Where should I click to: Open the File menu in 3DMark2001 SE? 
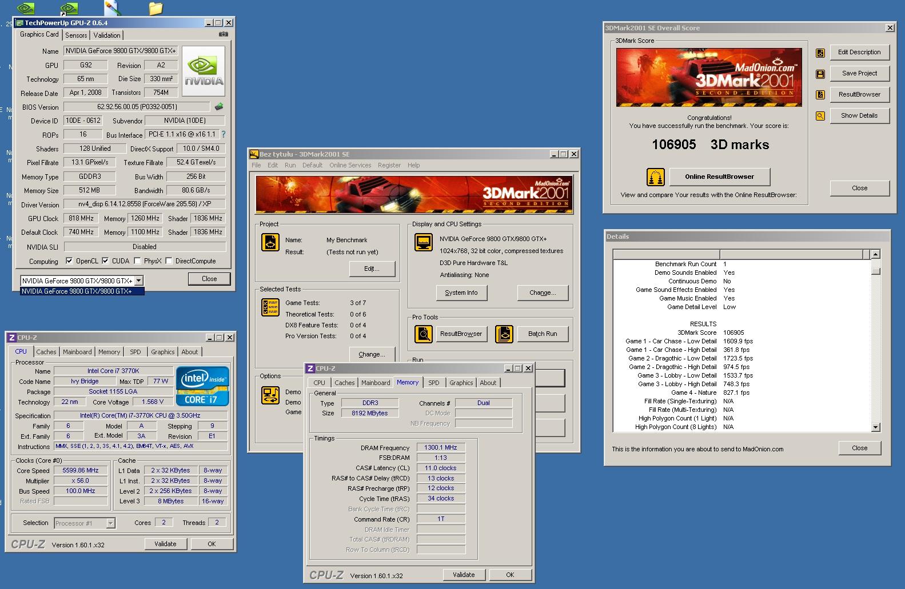click(x=256, y=165)
